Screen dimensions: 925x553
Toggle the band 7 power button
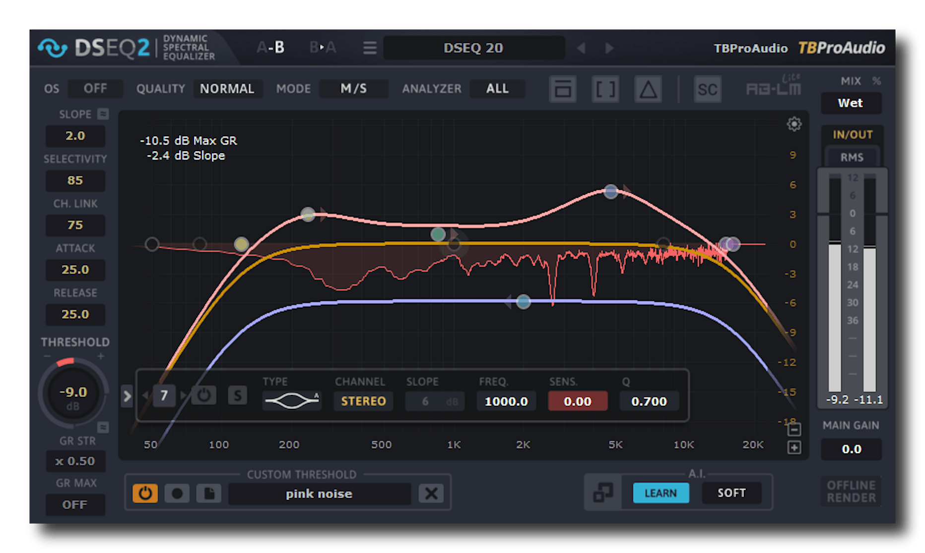204,395
